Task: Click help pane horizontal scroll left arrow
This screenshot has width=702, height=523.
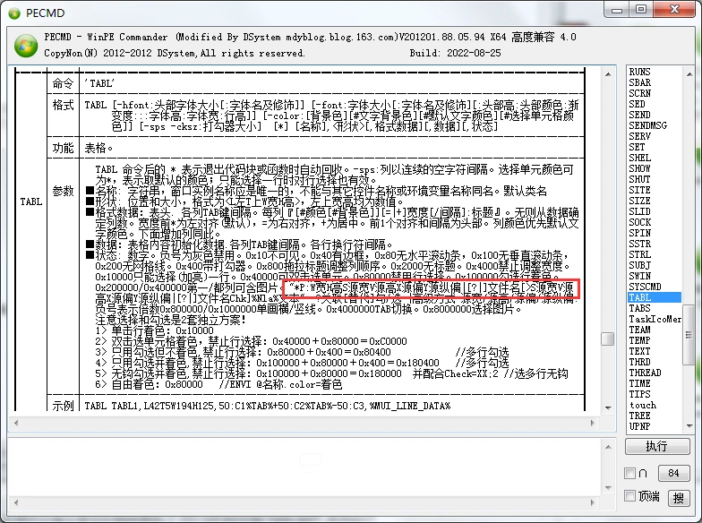Action: pyautogui.click(x=16, y=423)
